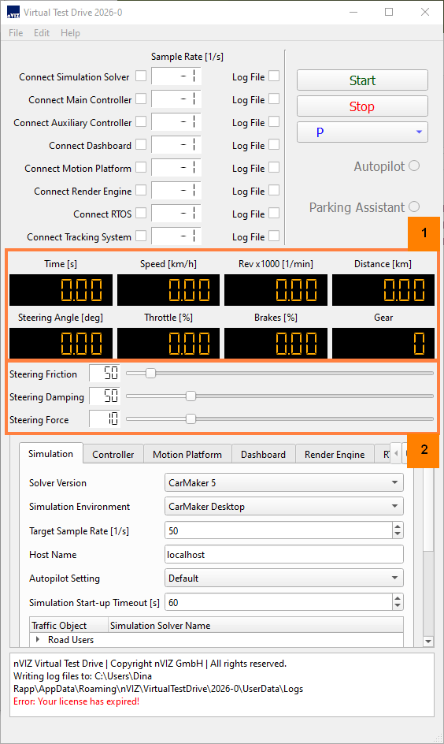Screen dimensions: 444x744
Task: Enable Connect Simulation Solver checkbox
Action: tap(141, 76)
